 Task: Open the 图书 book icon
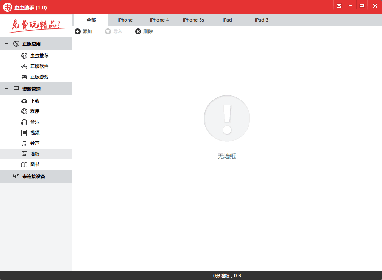point(24,164)
